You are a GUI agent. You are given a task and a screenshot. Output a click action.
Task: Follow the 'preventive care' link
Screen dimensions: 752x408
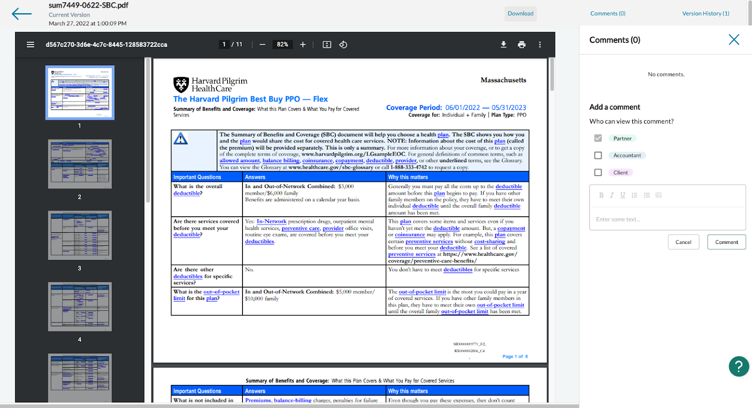(x=301, y=228)
